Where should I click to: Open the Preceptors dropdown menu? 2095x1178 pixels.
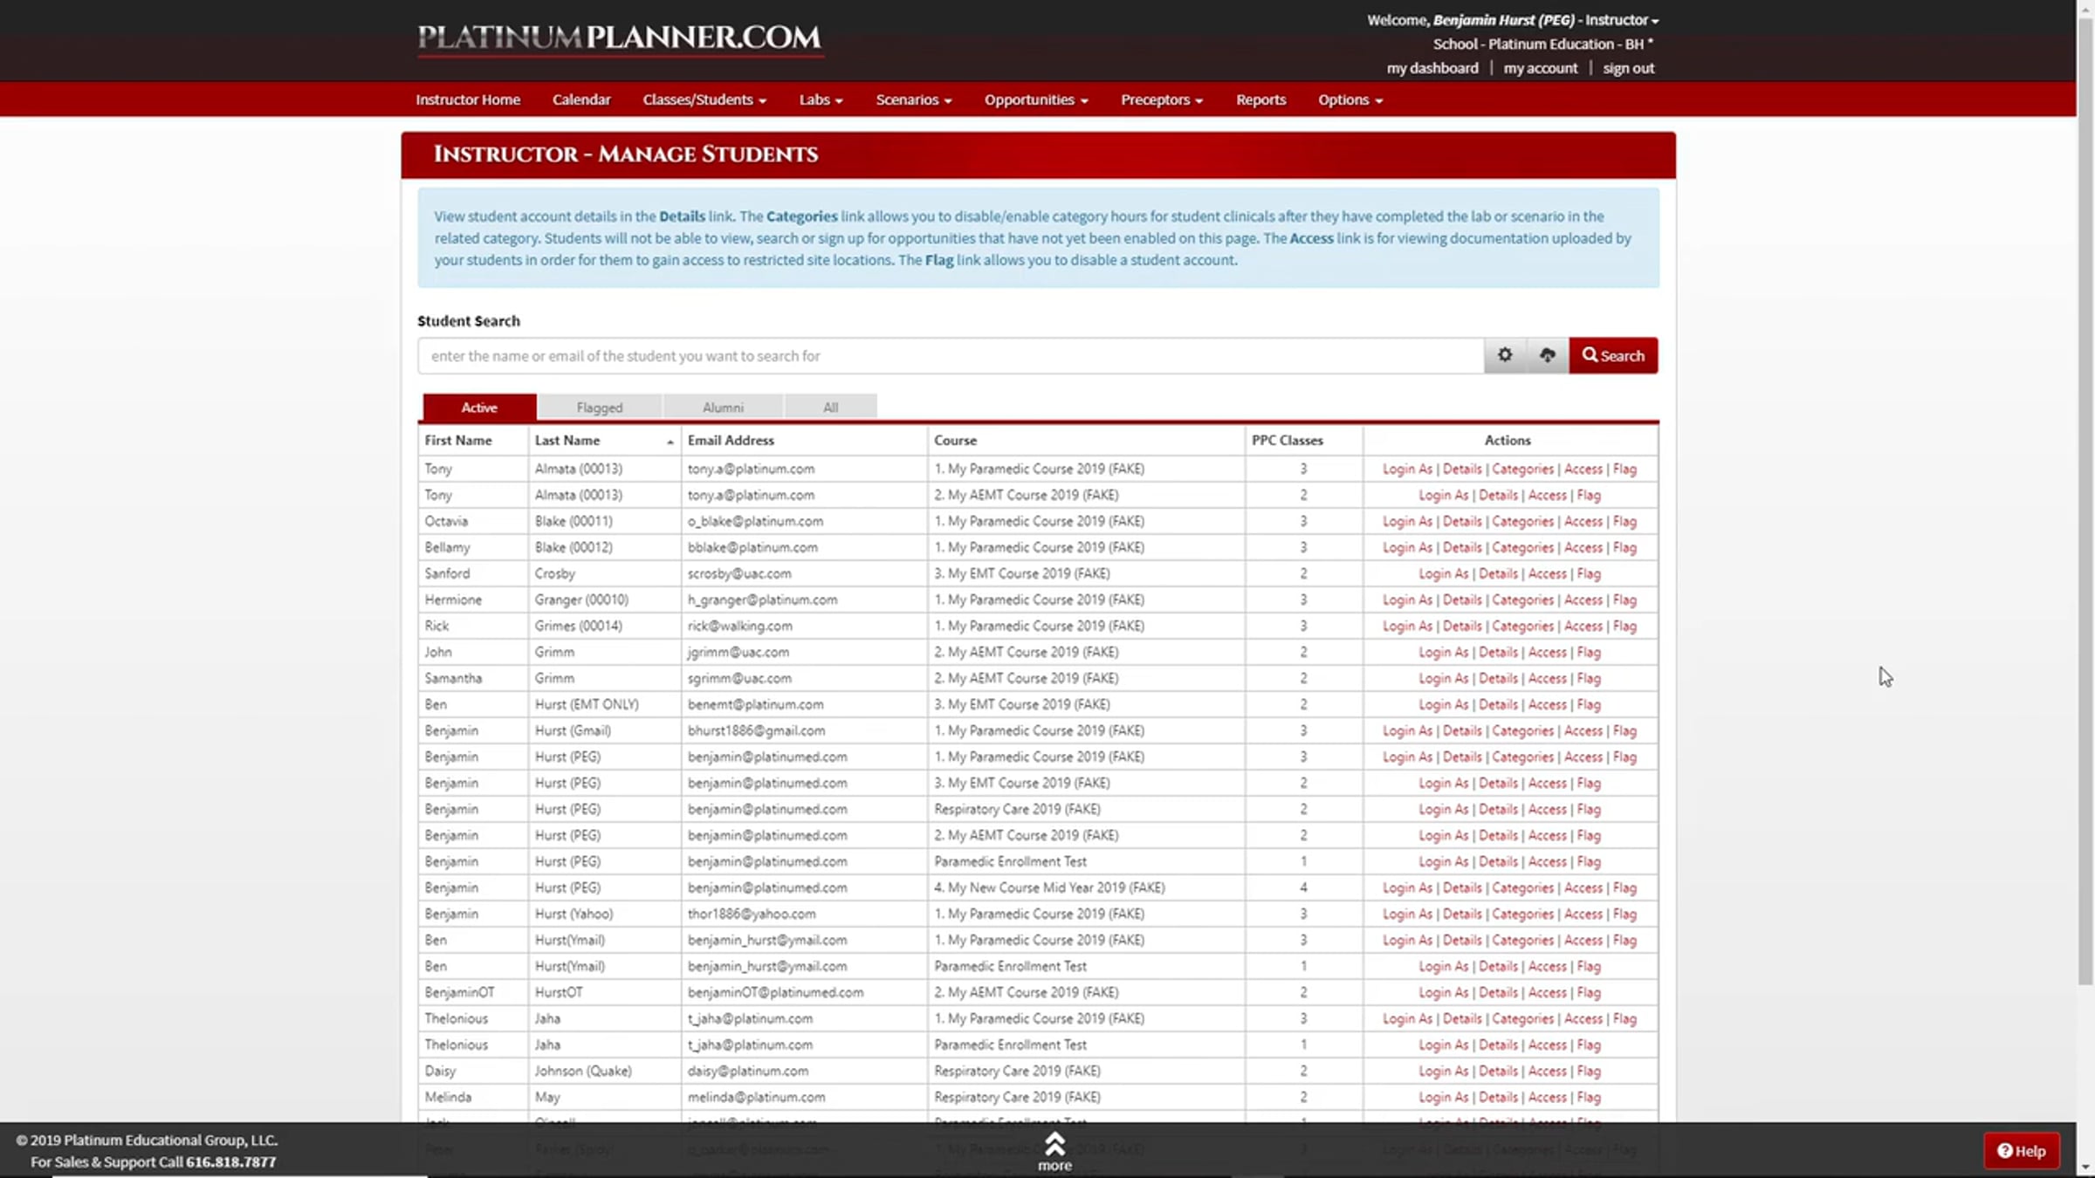tap(1161, 99)
